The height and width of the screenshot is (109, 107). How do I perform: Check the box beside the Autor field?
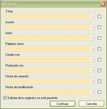[99, 38]
